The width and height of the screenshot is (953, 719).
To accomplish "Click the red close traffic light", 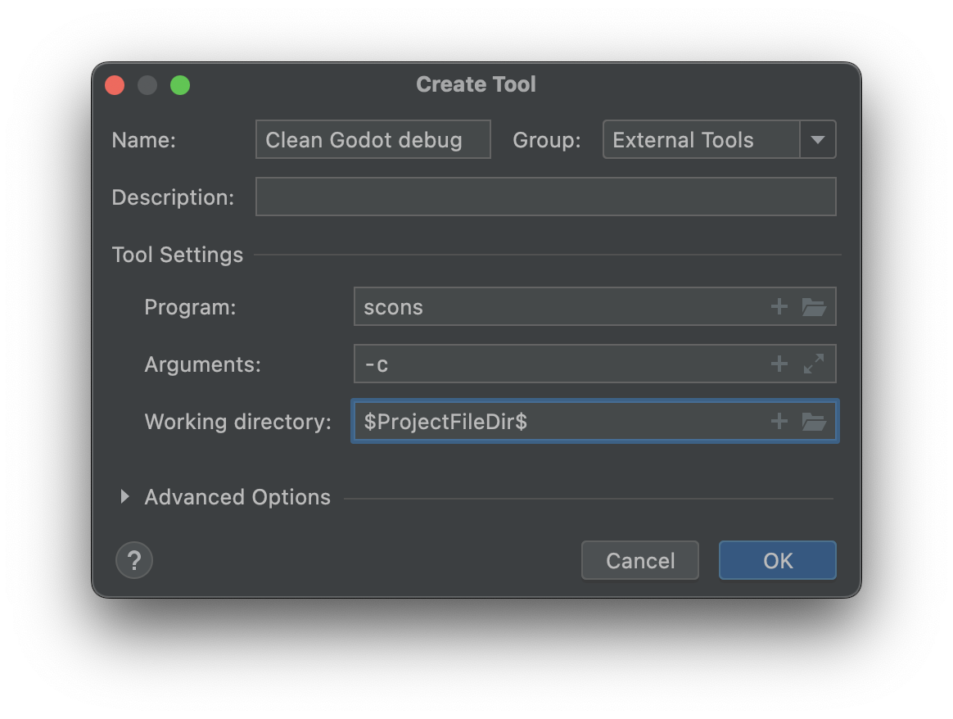I will tap(114, 84).
